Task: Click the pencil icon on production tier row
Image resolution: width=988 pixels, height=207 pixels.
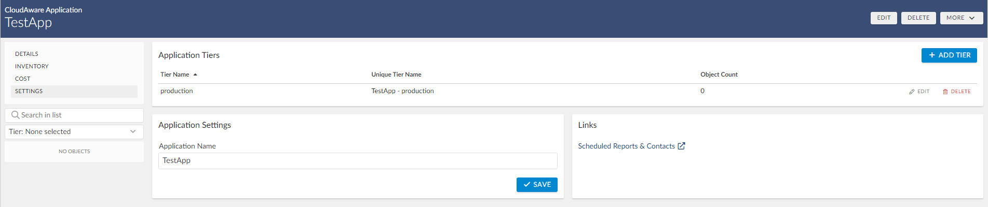Action: 912,92
